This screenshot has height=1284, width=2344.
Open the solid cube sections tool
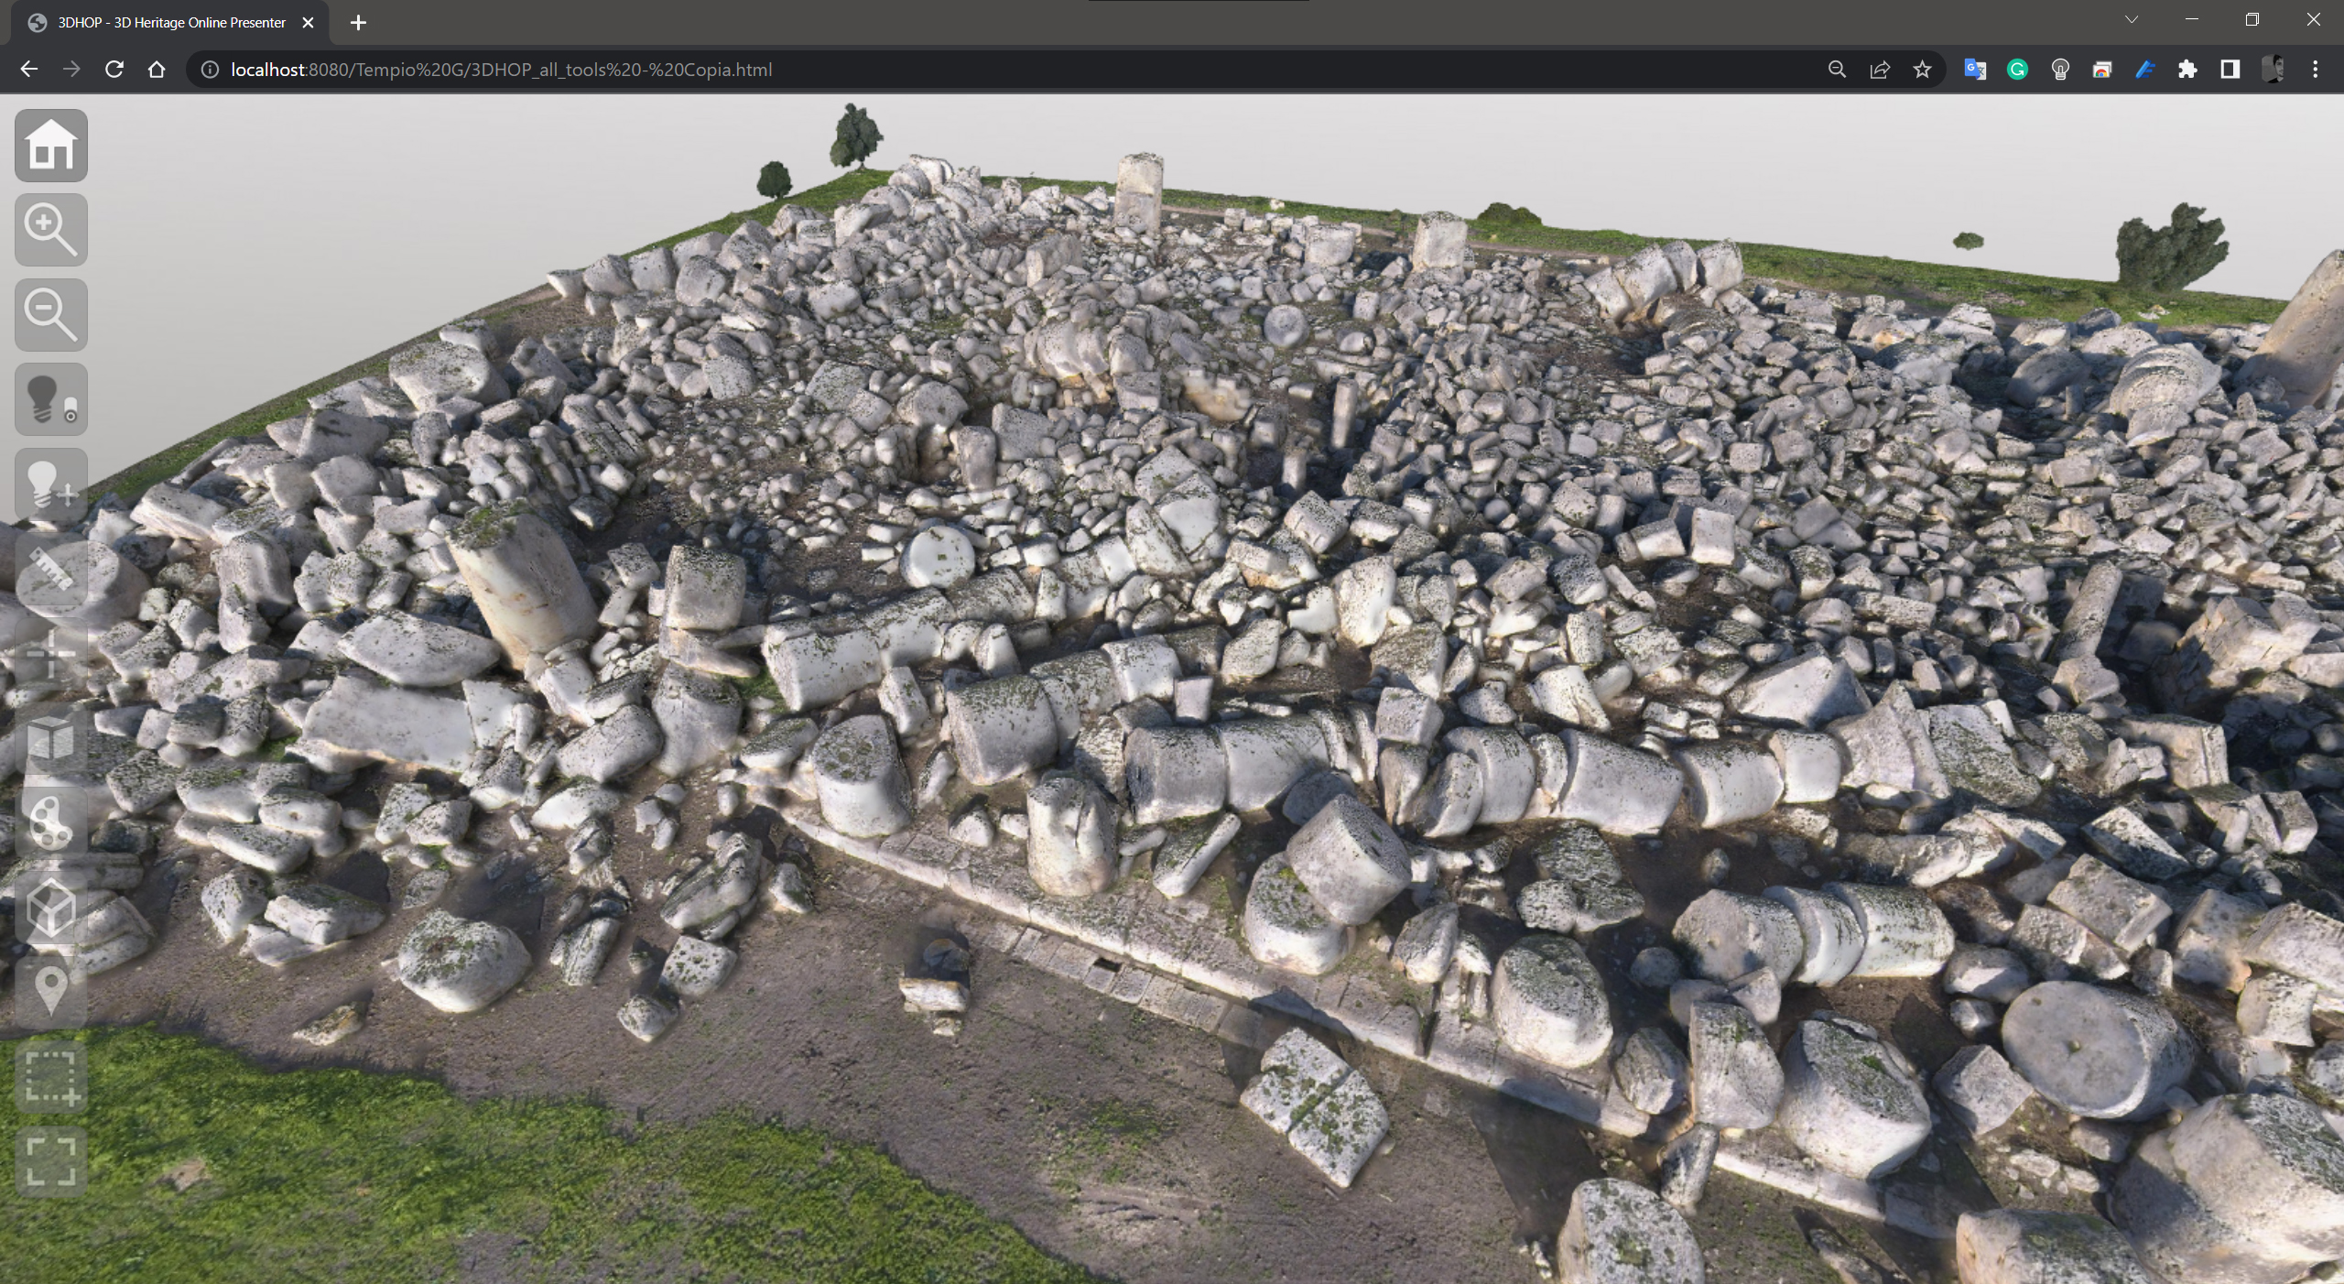point(51,738)
